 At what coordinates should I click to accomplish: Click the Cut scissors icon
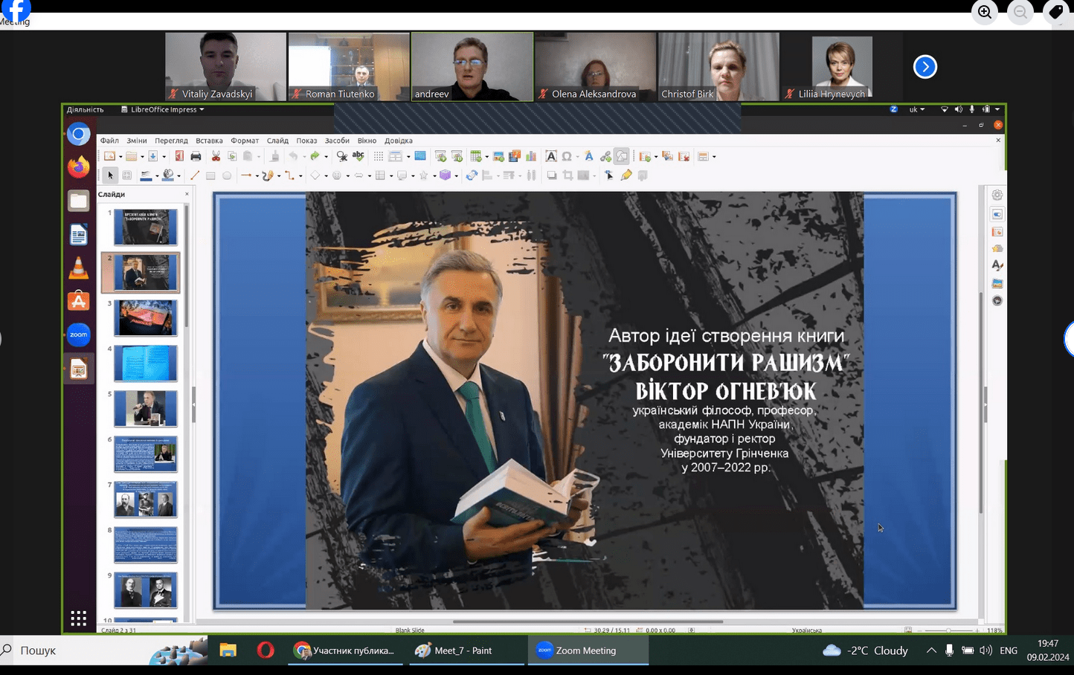coord(216,156)
